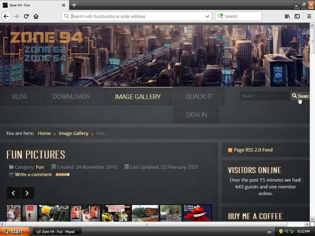Open the browser hamburger menu
This screenshot has height=236, width=315.
tap(309, 16)
